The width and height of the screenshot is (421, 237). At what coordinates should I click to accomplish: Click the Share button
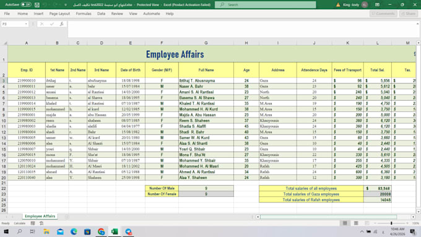(409, 14)
